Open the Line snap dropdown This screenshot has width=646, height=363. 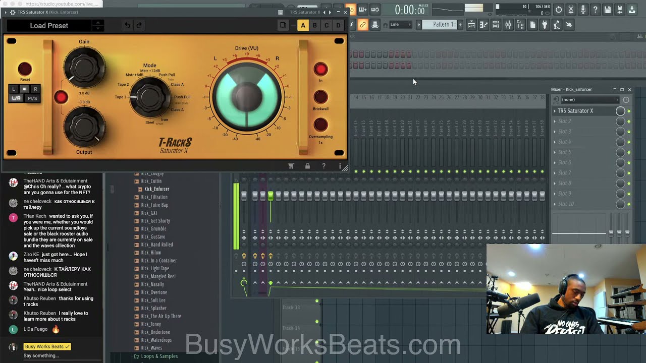[400, 25]
